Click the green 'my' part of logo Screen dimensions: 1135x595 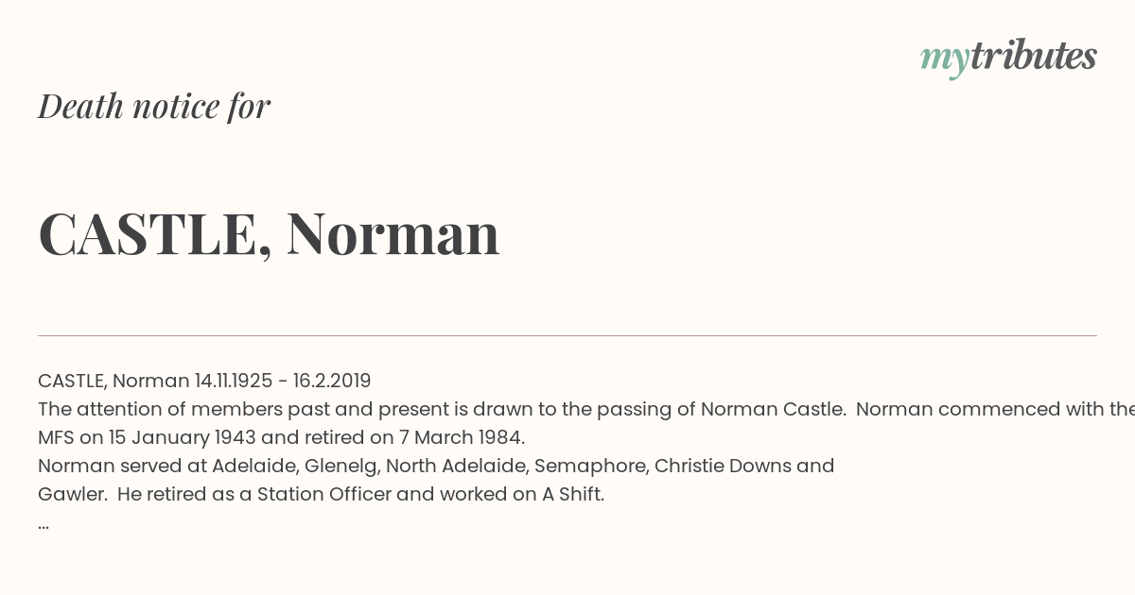coord(944,59)
